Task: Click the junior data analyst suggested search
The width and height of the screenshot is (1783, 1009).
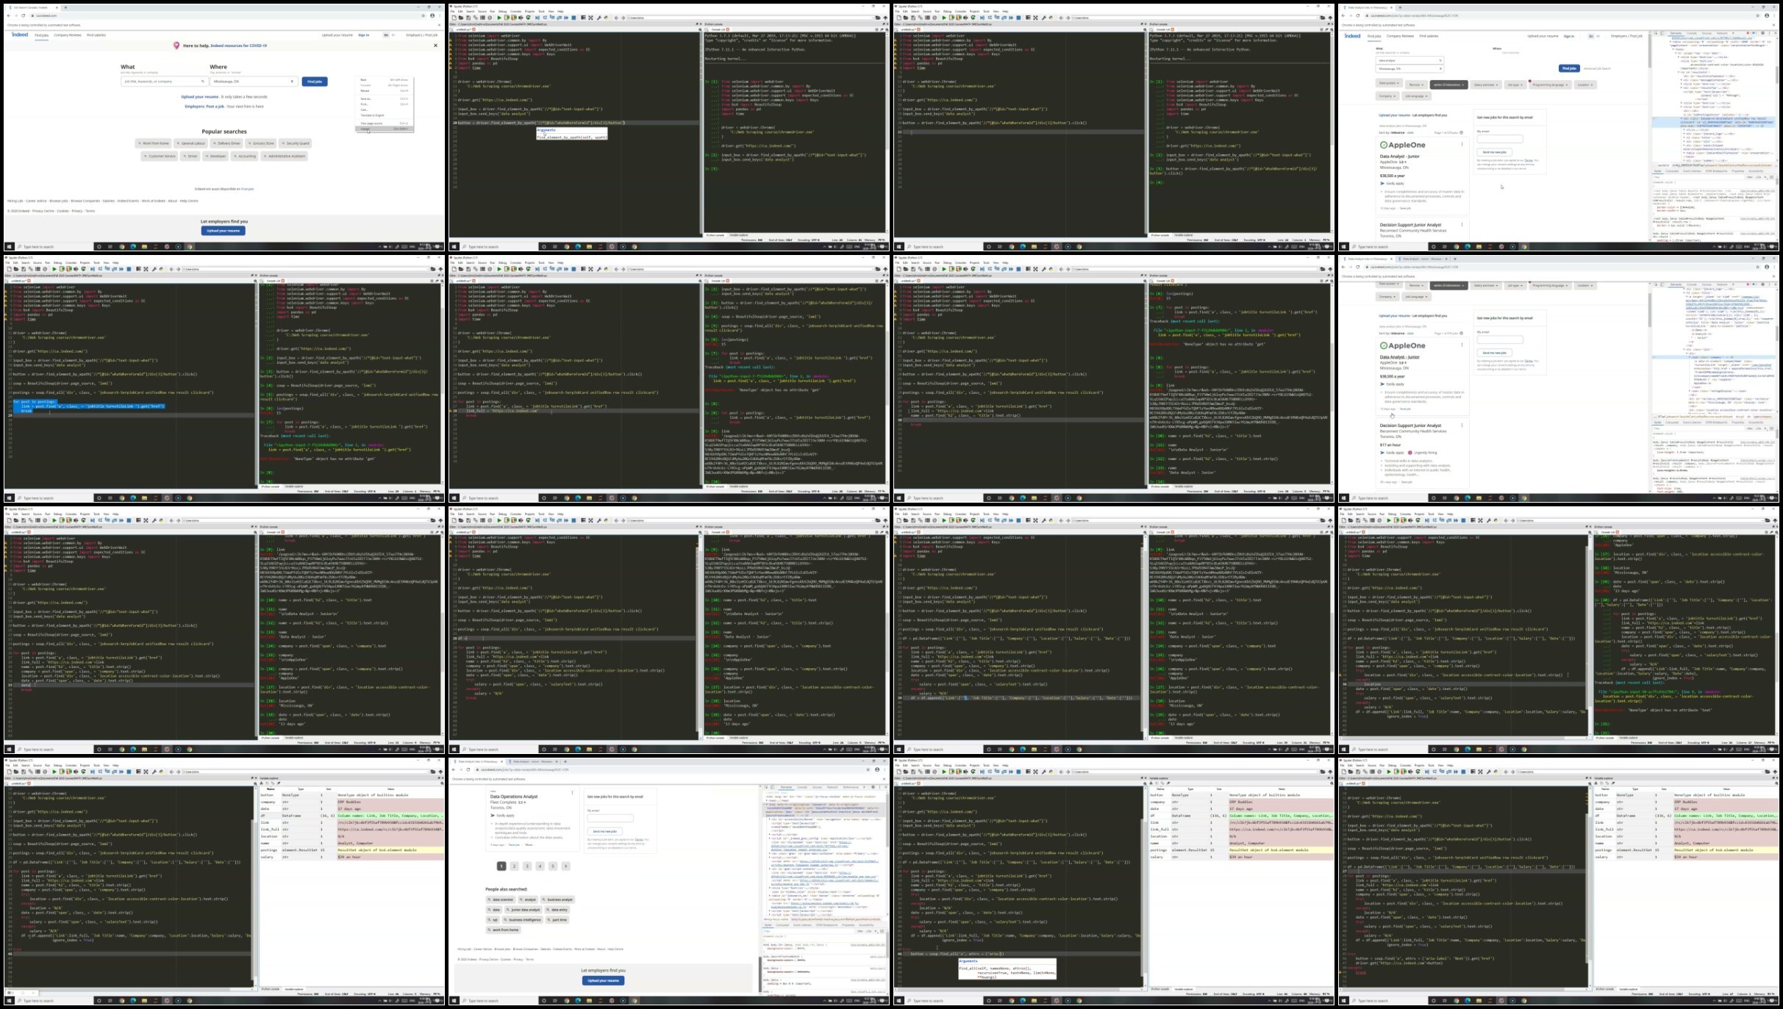Action: (523, 910)
